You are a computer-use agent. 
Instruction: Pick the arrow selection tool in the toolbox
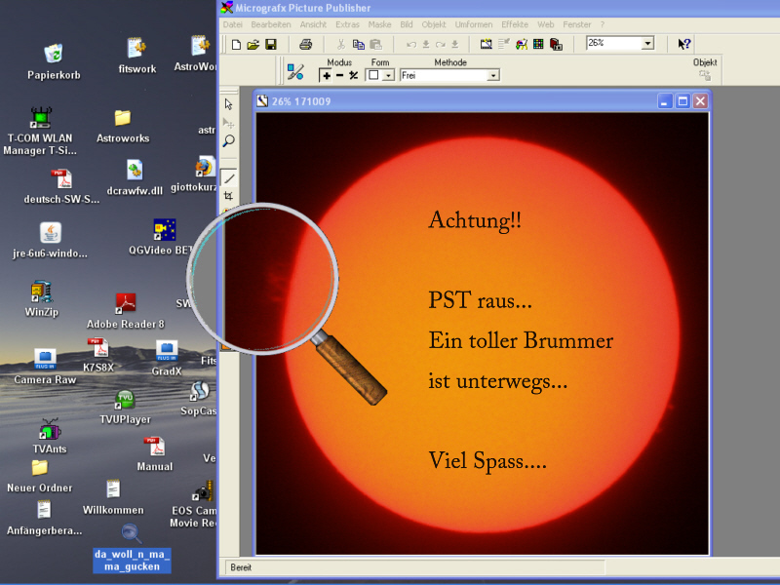229,104
